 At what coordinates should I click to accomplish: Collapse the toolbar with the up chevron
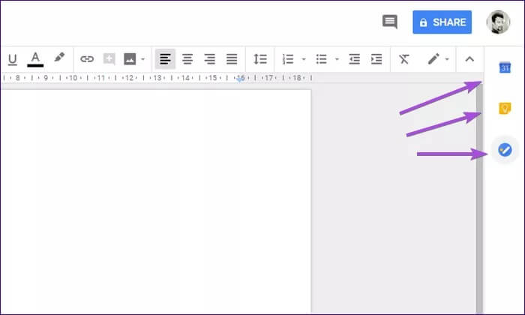click(469, 58)
